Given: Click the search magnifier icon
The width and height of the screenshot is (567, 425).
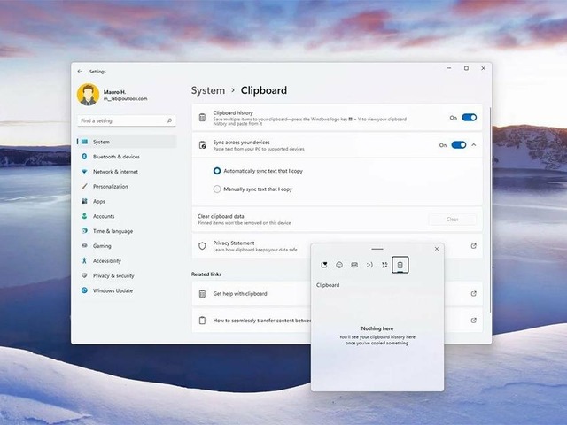Looking at the screenshot, I should (x=169, y=120).
